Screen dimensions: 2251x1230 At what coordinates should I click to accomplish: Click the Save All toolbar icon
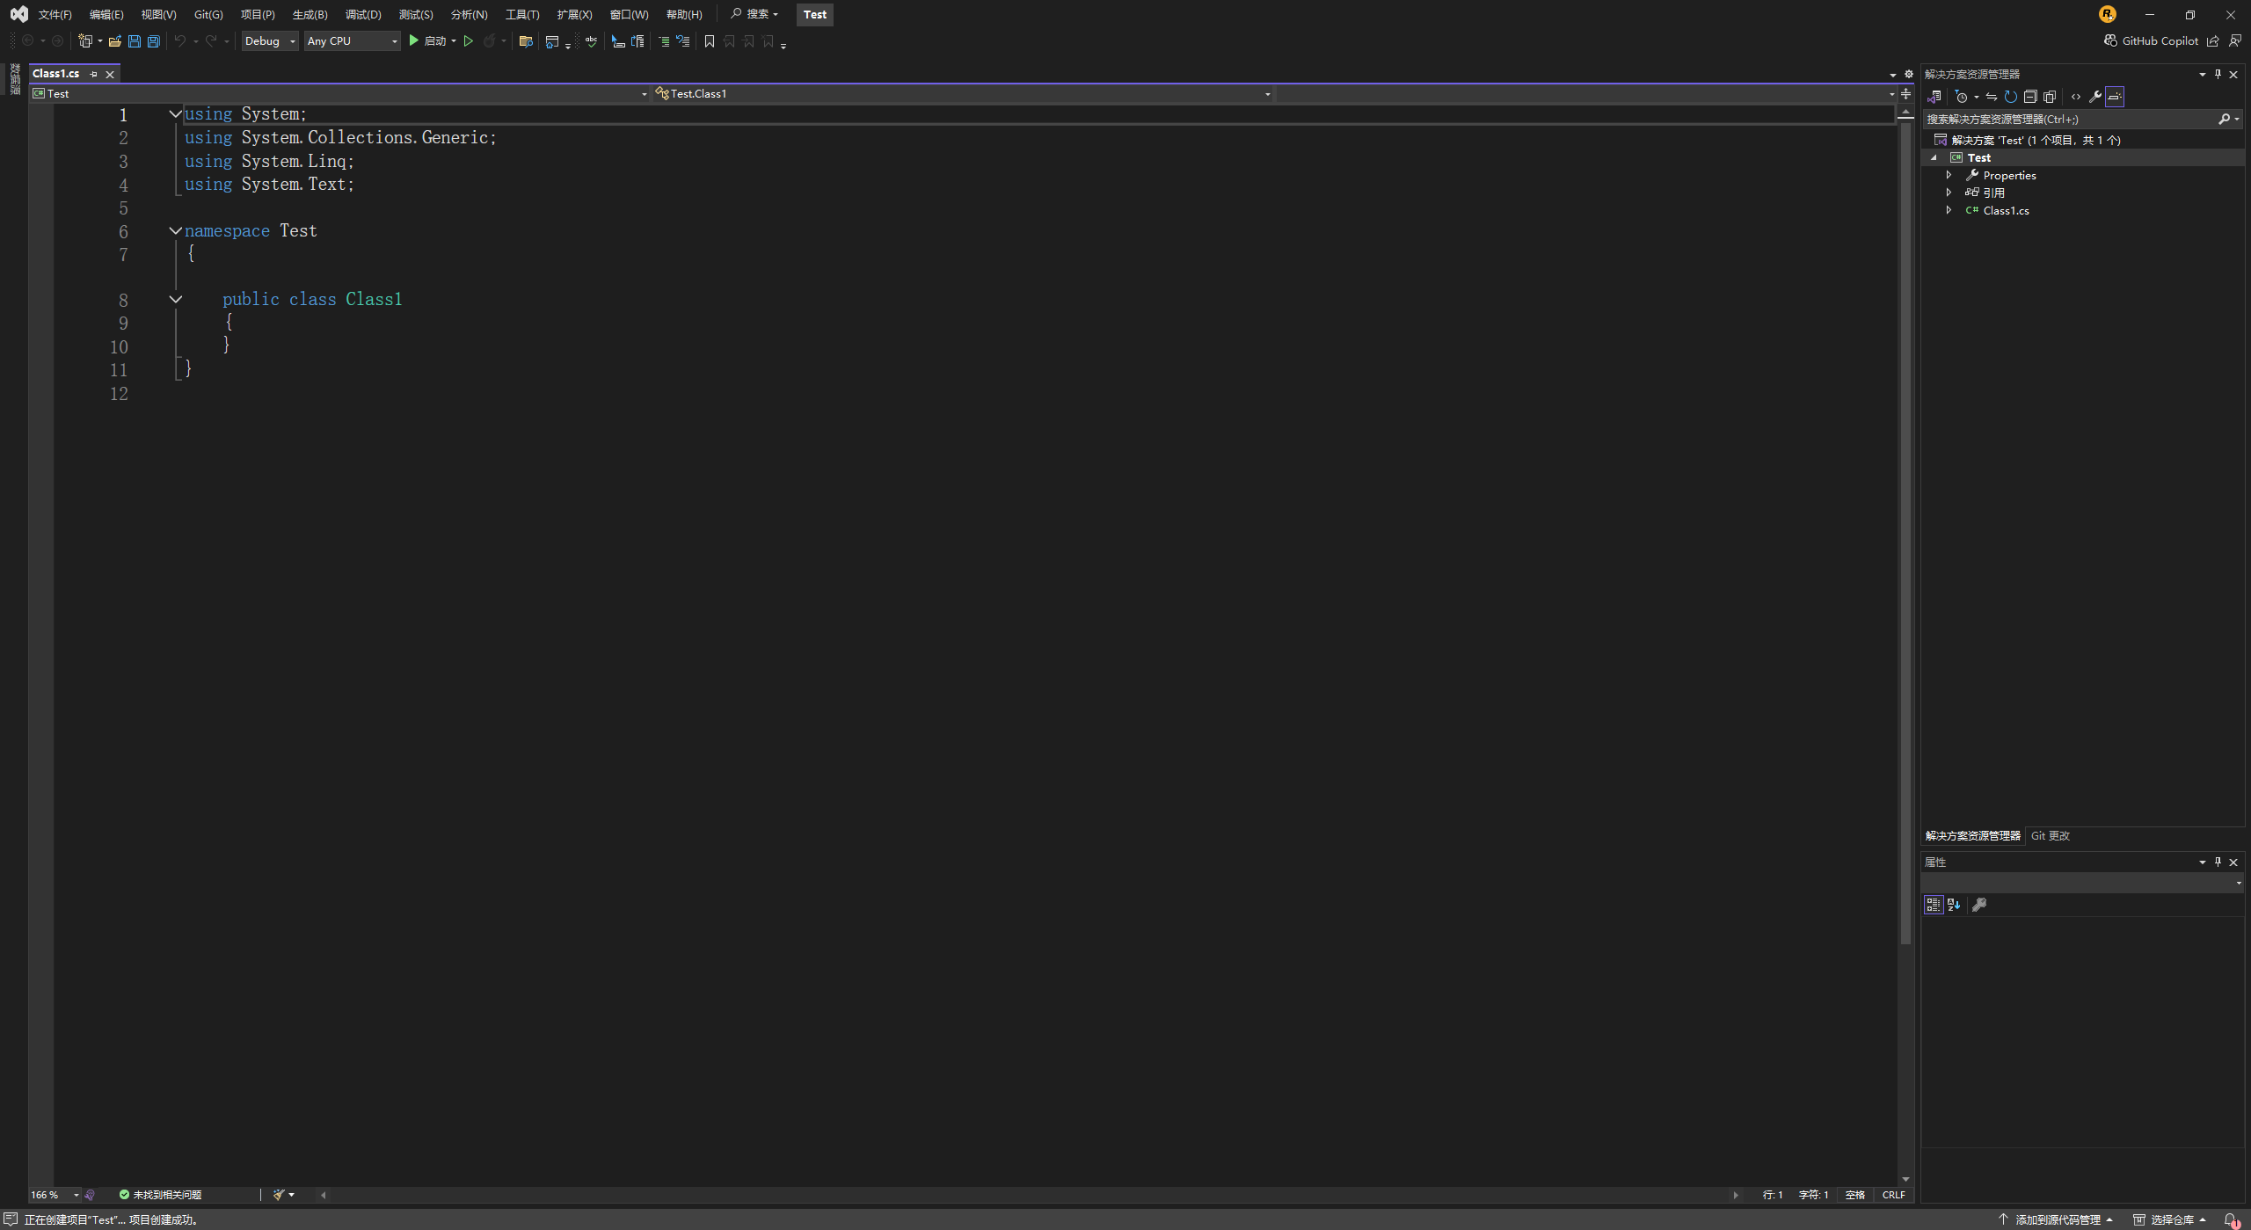(x=153, y=41)
